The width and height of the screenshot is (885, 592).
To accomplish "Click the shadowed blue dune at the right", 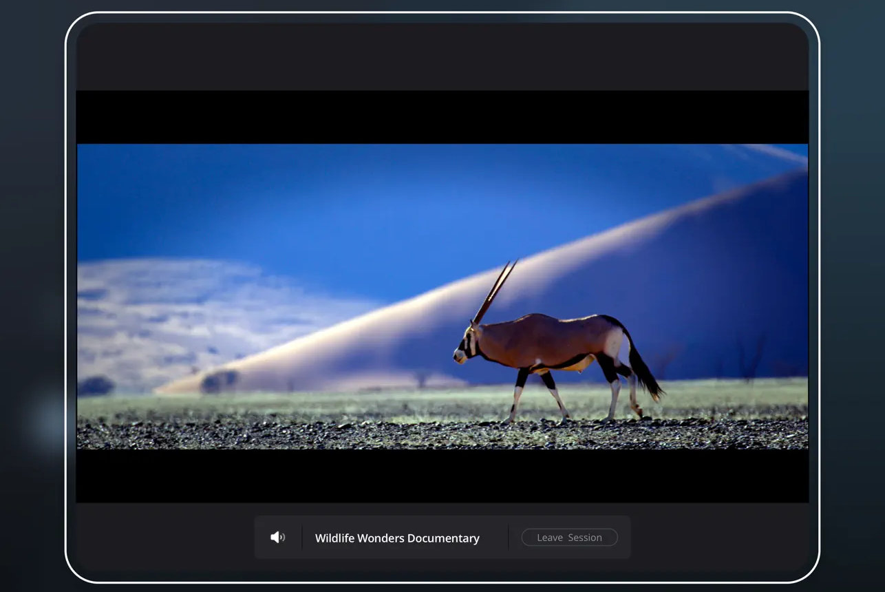I will (x=723, y=289).
